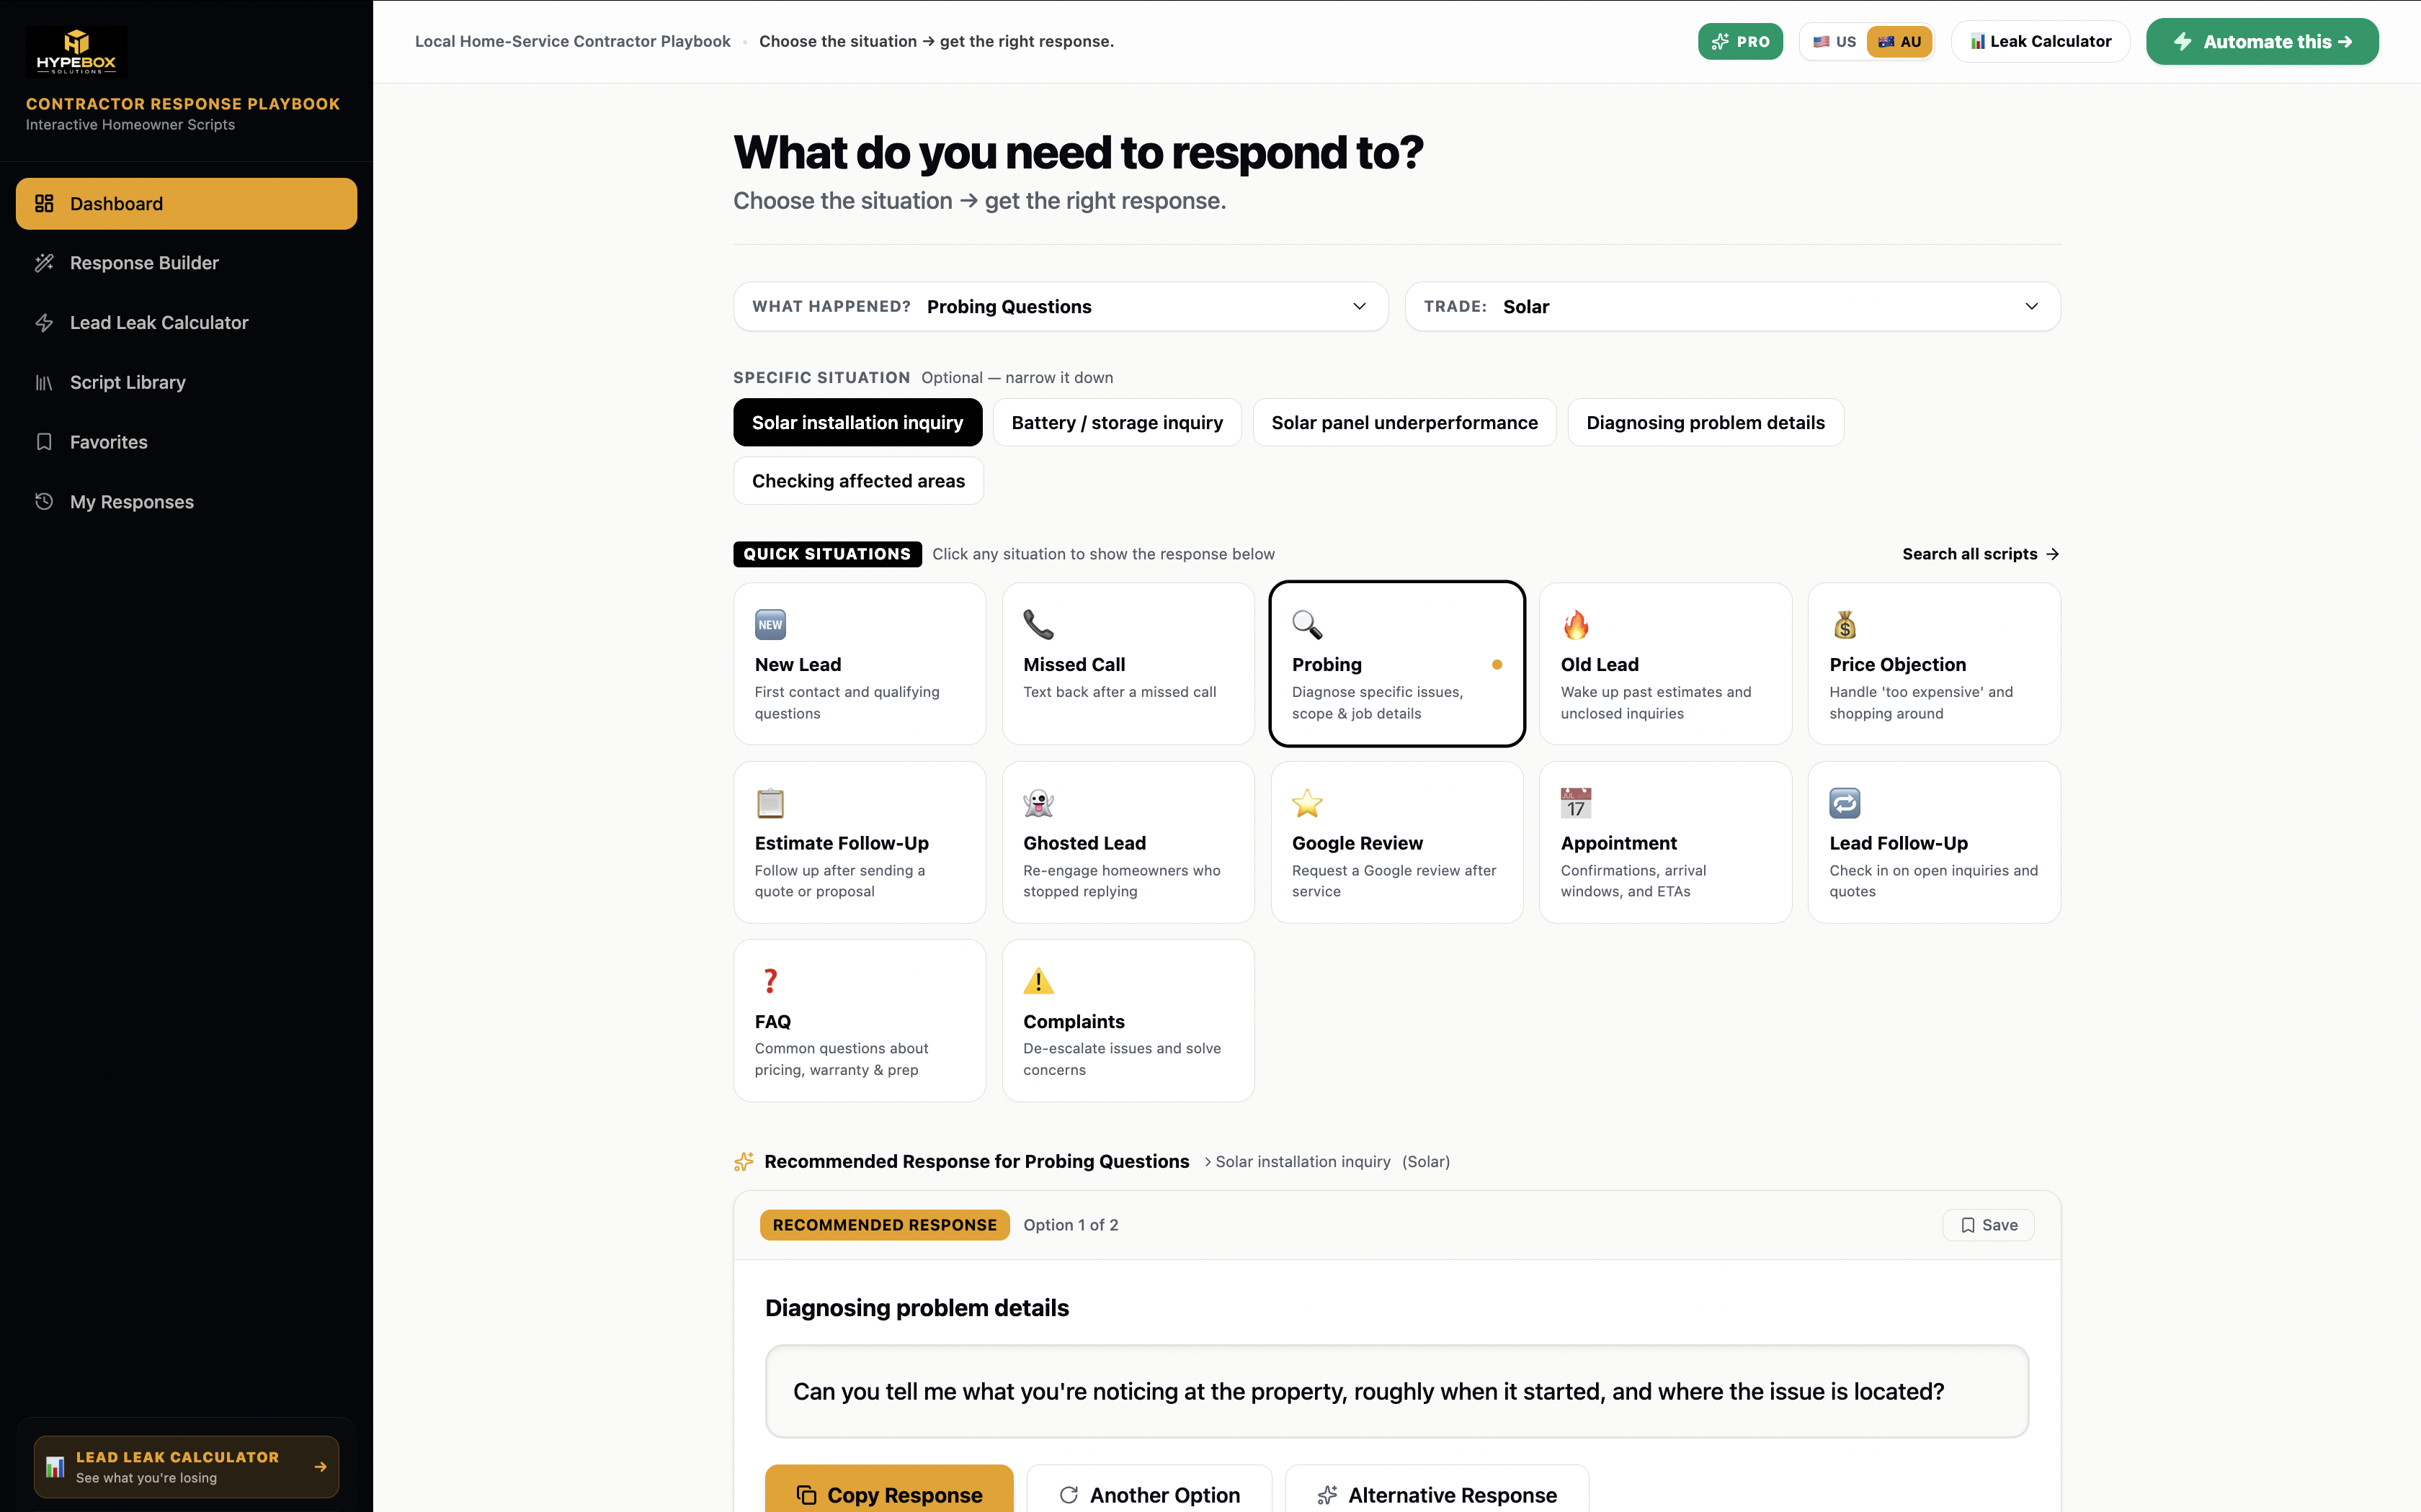Click the Lead Leak Calculator bolt icon
This screenshot has height=1512, width=2421.
44,323
